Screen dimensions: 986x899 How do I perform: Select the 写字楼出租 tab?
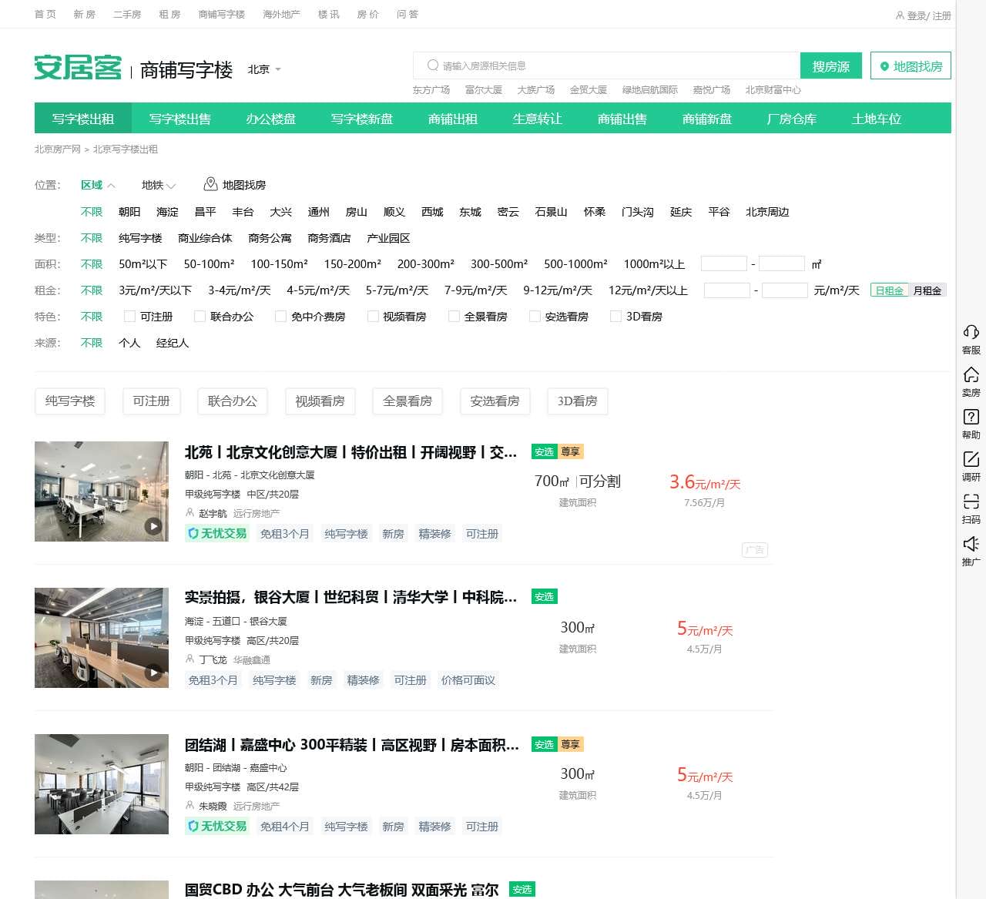point(83,119)
